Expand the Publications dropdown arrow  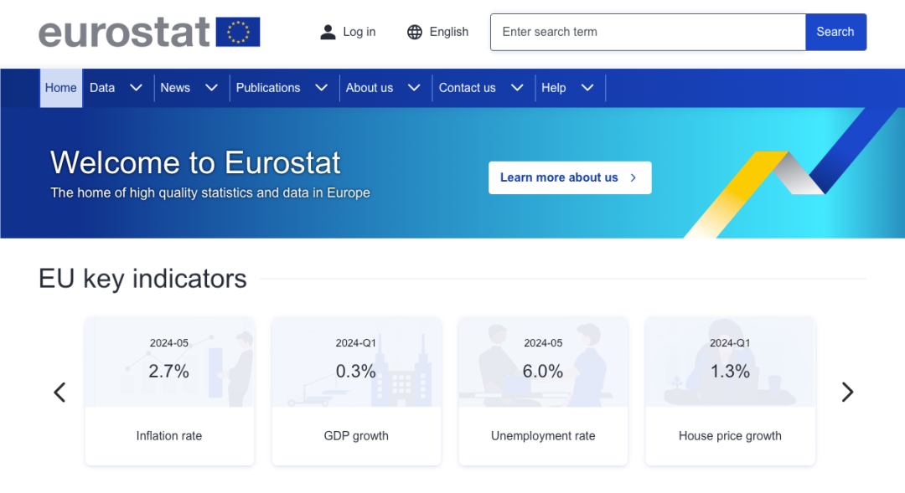pyautogui.click(x=321, y=88)
